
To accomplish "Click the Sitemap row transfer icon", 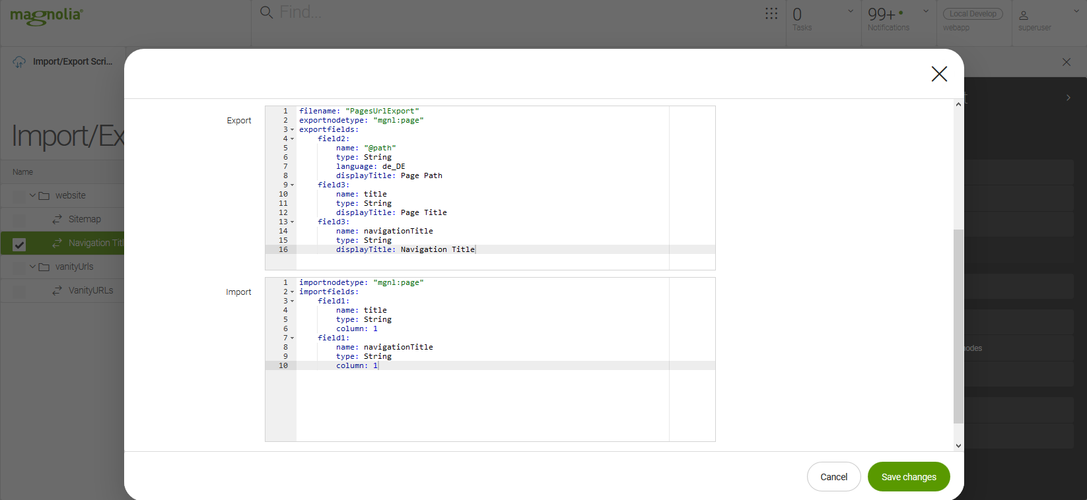I will tap(57, 219).
